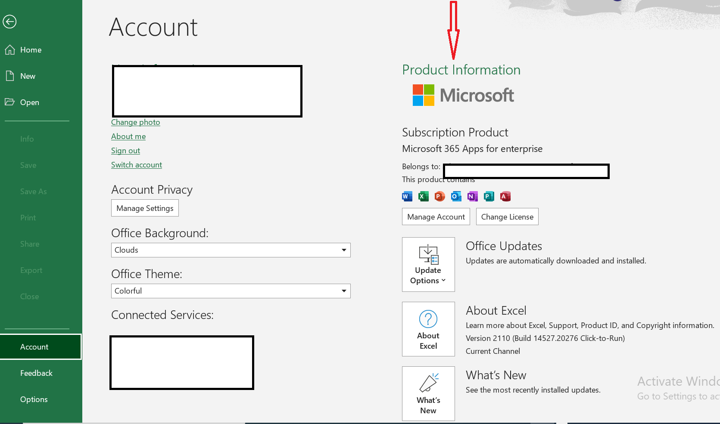Click the 'Product Information' heading
The width and height of the screenshot is (720, 424).
(461, 70)
